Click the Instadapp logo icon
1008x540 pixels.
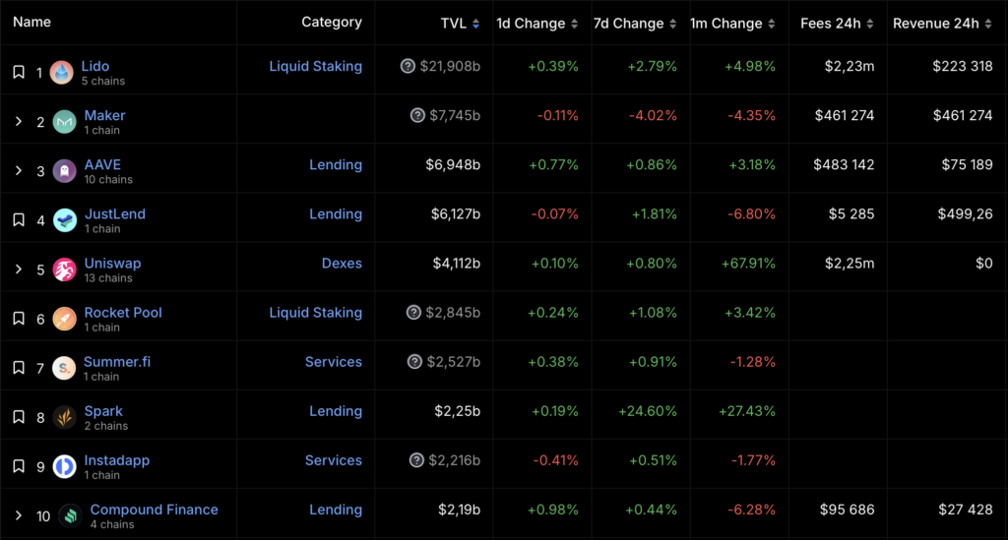[64, 466]
